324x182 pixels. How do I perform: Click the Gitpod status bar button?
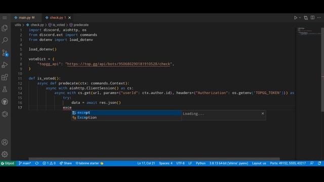8,163
